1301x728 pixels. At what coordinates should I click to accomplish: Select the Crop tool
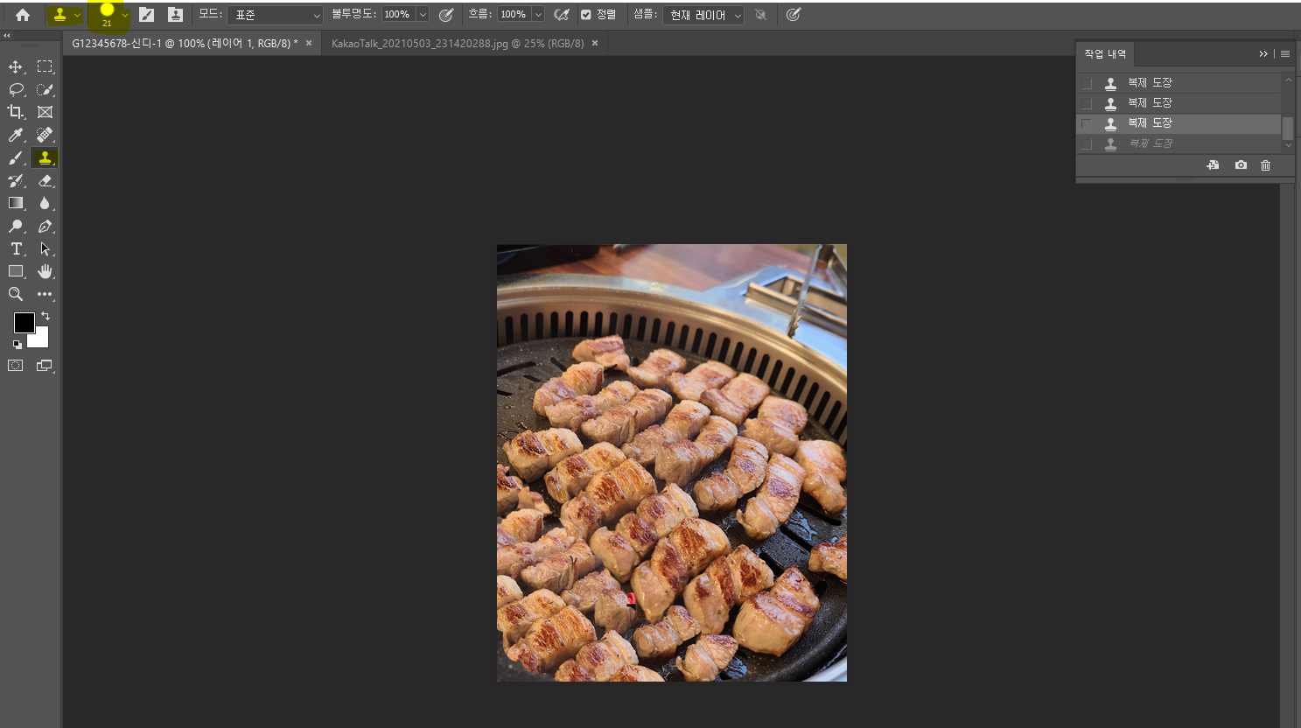coord(16,112)
